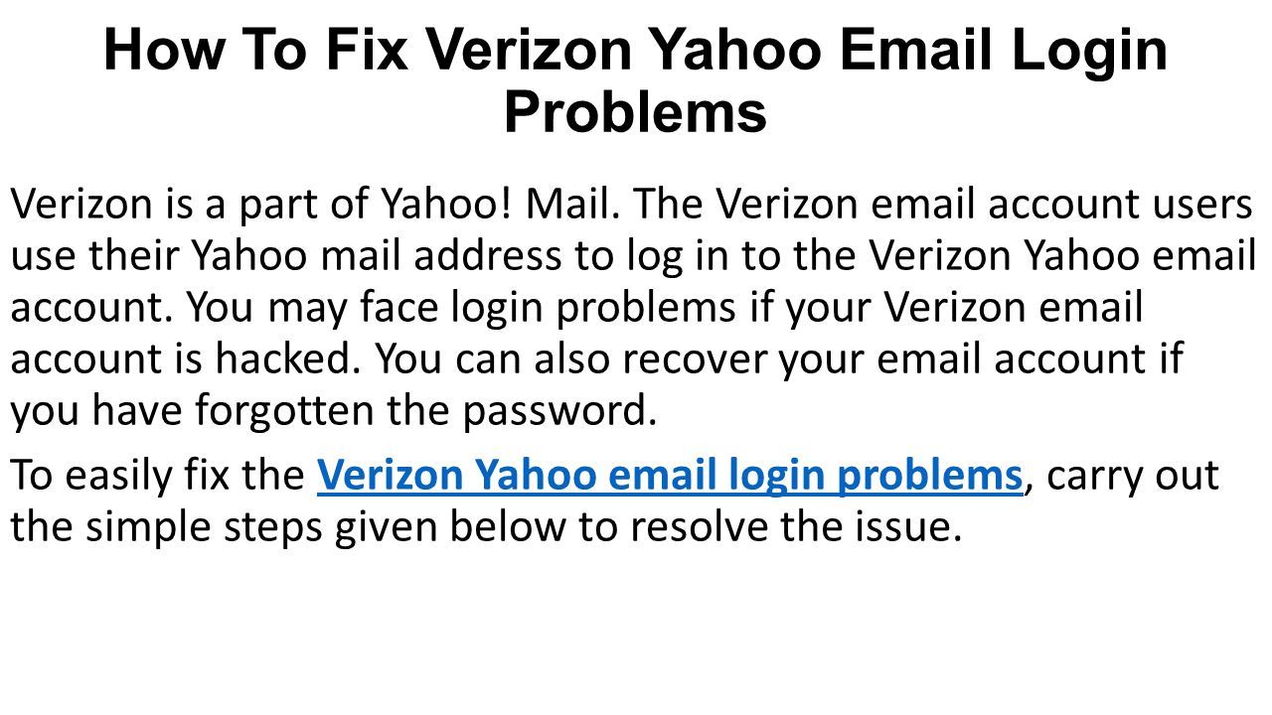Click the first paragraph starting "Verizon is a part"
Image resolution: width=1272 pixels, height=715 pixels.
tap(634, 307)
